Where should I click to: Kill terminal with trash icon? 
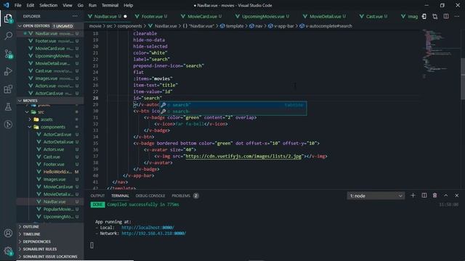click(x=434, y=196)
